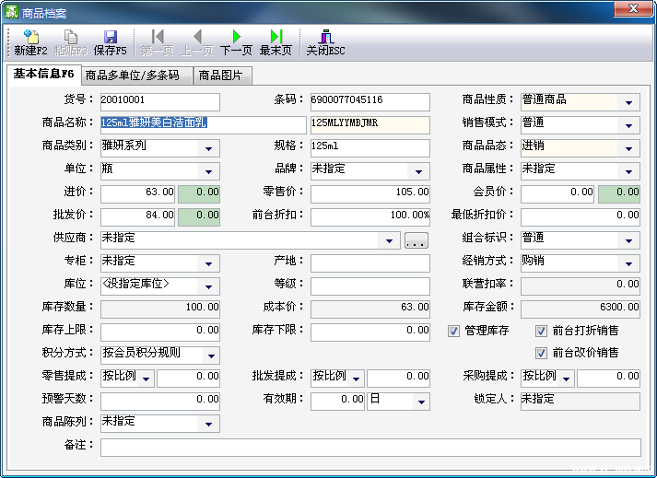The height and width of the screenshot is (478, 657).
Task: Click the 商品名称 input field
Action: [x=204, y=125]
